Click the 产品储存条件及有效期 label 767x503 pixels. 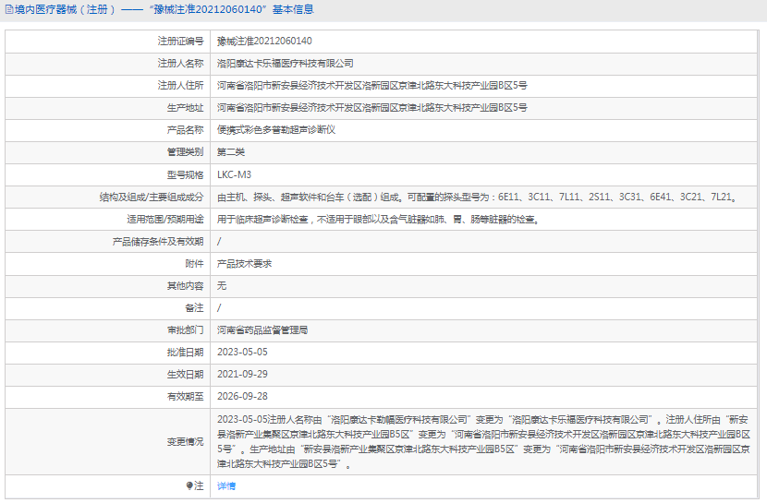(x=158, y=242)
